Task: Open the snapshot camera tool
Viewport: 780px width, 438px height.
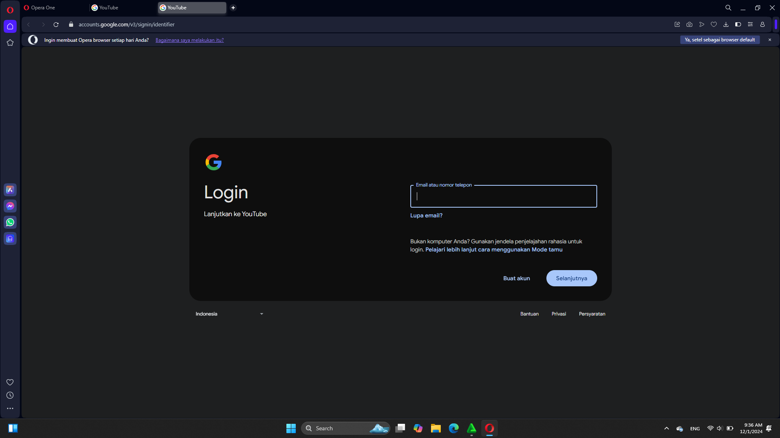Action: (x=689, y=24)
